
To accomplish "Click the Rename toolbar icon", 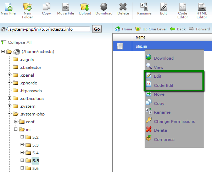I will click(144, 7).
